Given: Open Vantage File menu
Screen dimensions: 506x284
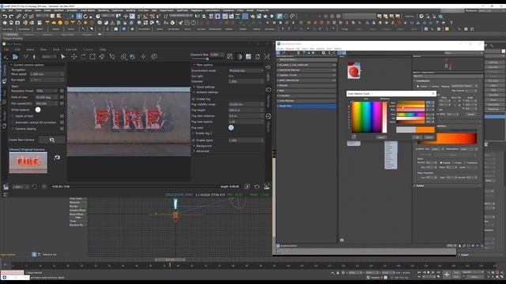Looking at the screenshot, I should point(6,50).
